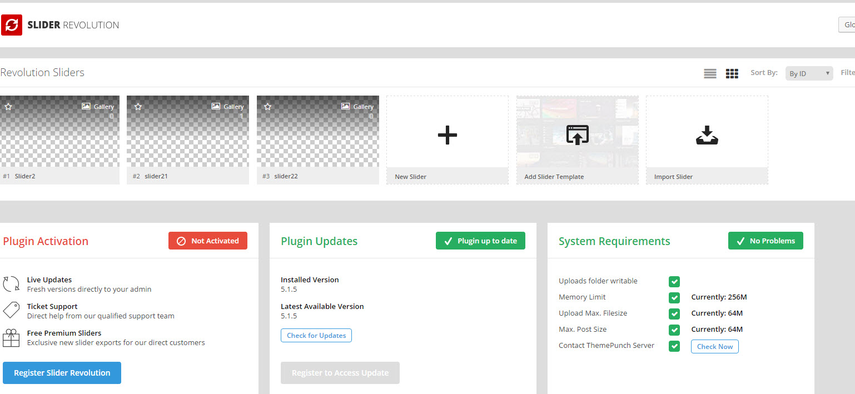Star the Slider2 slider as favorite
This screenshot has width=855, height=394.
8,106
